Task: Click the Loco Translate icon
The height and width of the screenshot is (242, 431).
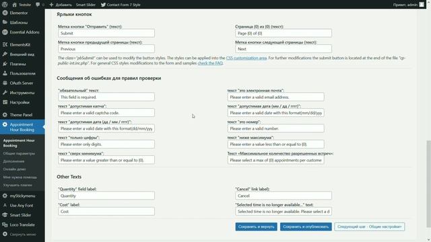Action: tap(5, 225)
